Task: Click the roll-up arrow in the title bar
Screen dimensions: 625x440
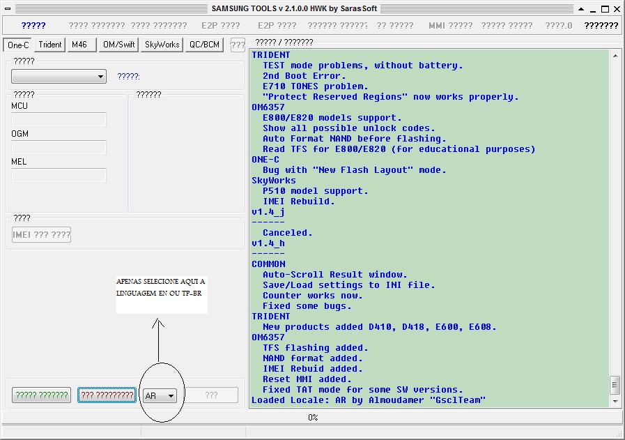Action: click(581, 9)
